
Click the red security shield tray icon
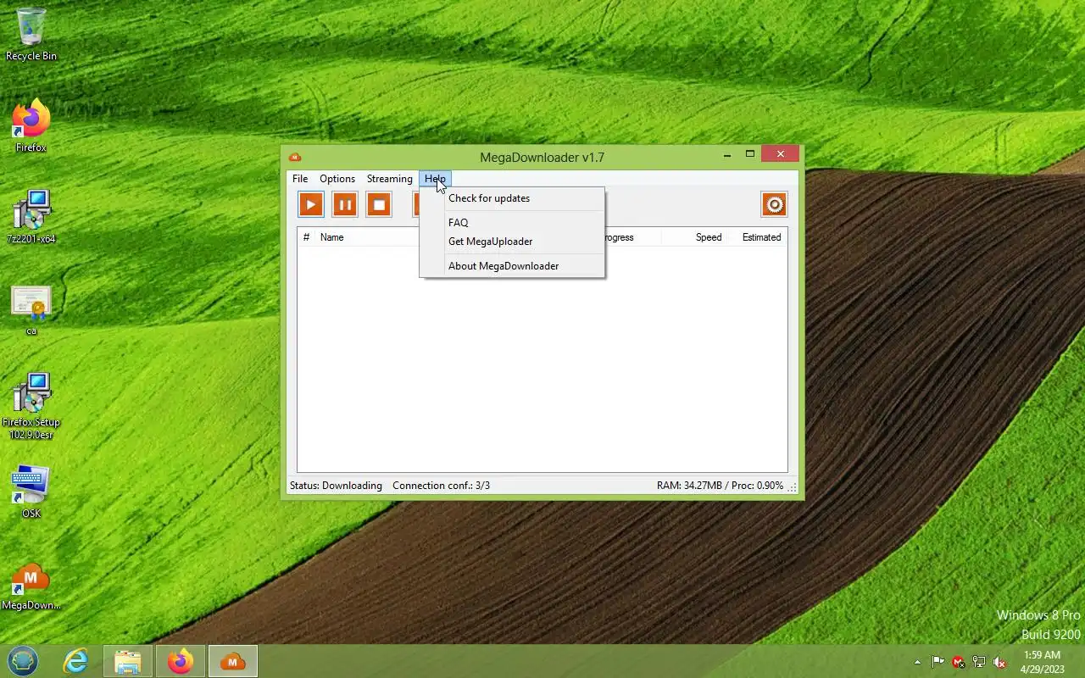pos(959,662)
